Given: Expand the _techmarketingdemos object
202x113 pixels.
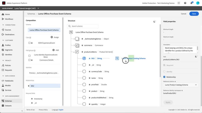Looking at the screenshot, I should [x=74, y=39].
